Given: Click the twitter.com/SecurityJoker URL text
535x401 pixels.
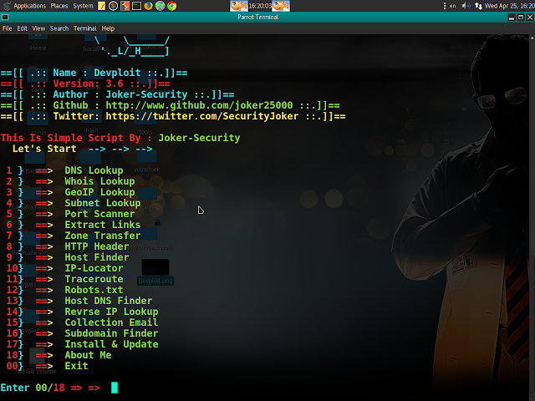Looking at the screenshot, I should click(x=202, y=116).
